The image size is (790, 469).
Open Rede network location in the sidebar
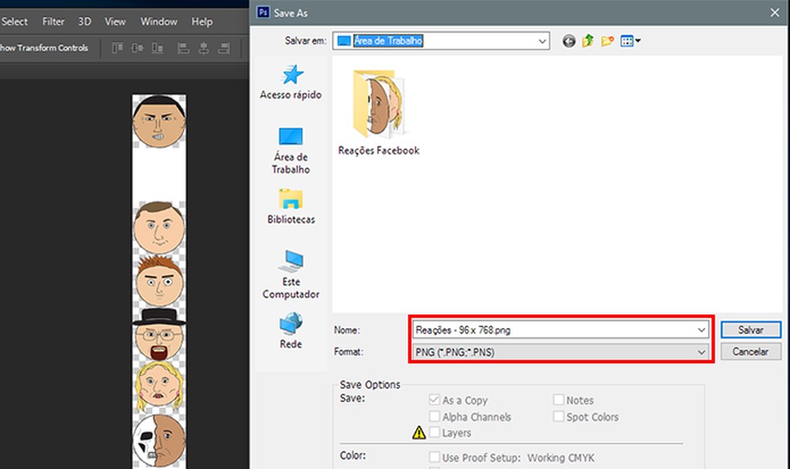[x=291, y=331]
